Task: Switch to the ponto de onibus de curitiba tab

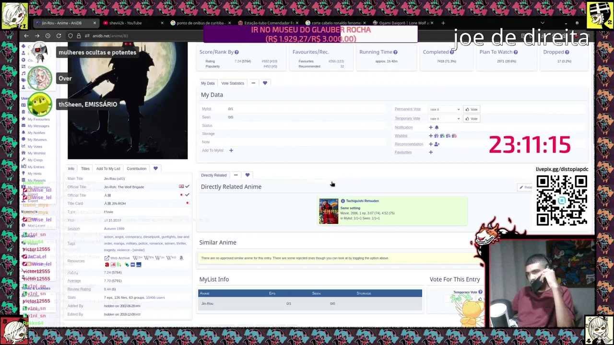Action: pyautogui.click(x=200, y=23)
